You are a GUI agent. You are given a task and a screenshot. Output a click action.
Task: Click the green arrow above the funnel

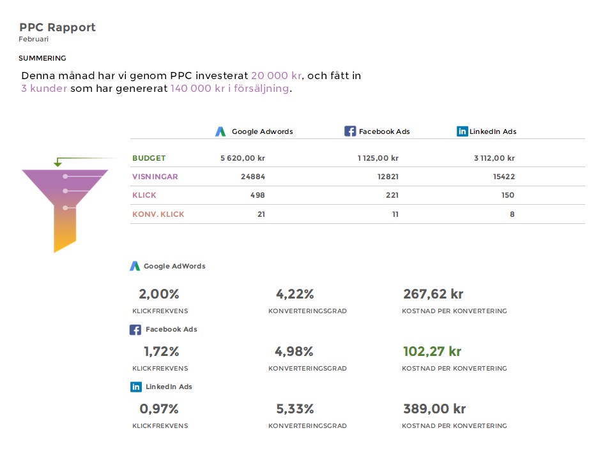pos(59,162)
